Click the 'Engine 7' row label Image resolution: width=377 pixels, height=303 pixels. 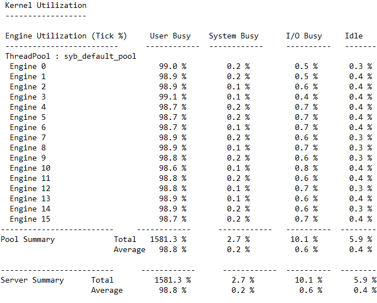click(x=28, y=138)
